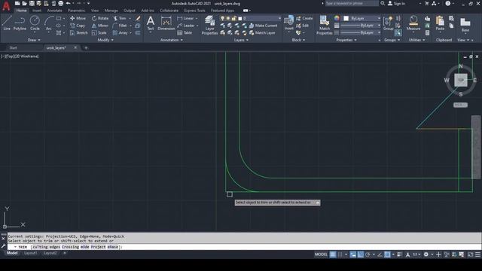Select the Dimension tool

pos(166,23)
